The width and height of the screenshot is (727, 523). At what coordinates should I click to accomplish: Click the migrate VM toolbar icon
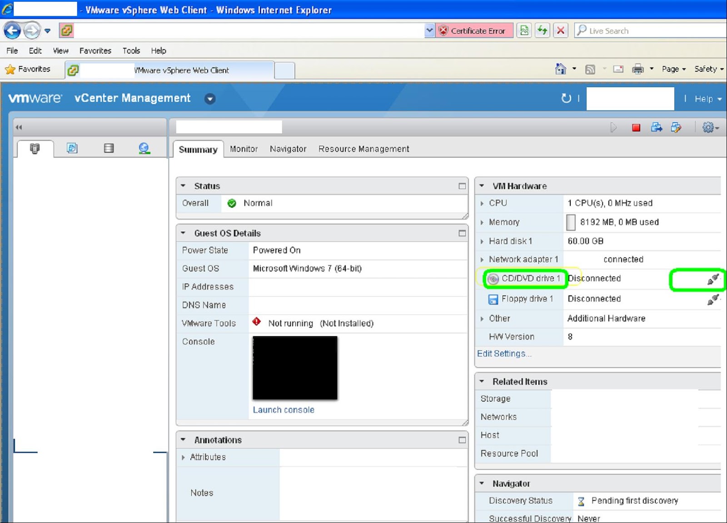656,128
